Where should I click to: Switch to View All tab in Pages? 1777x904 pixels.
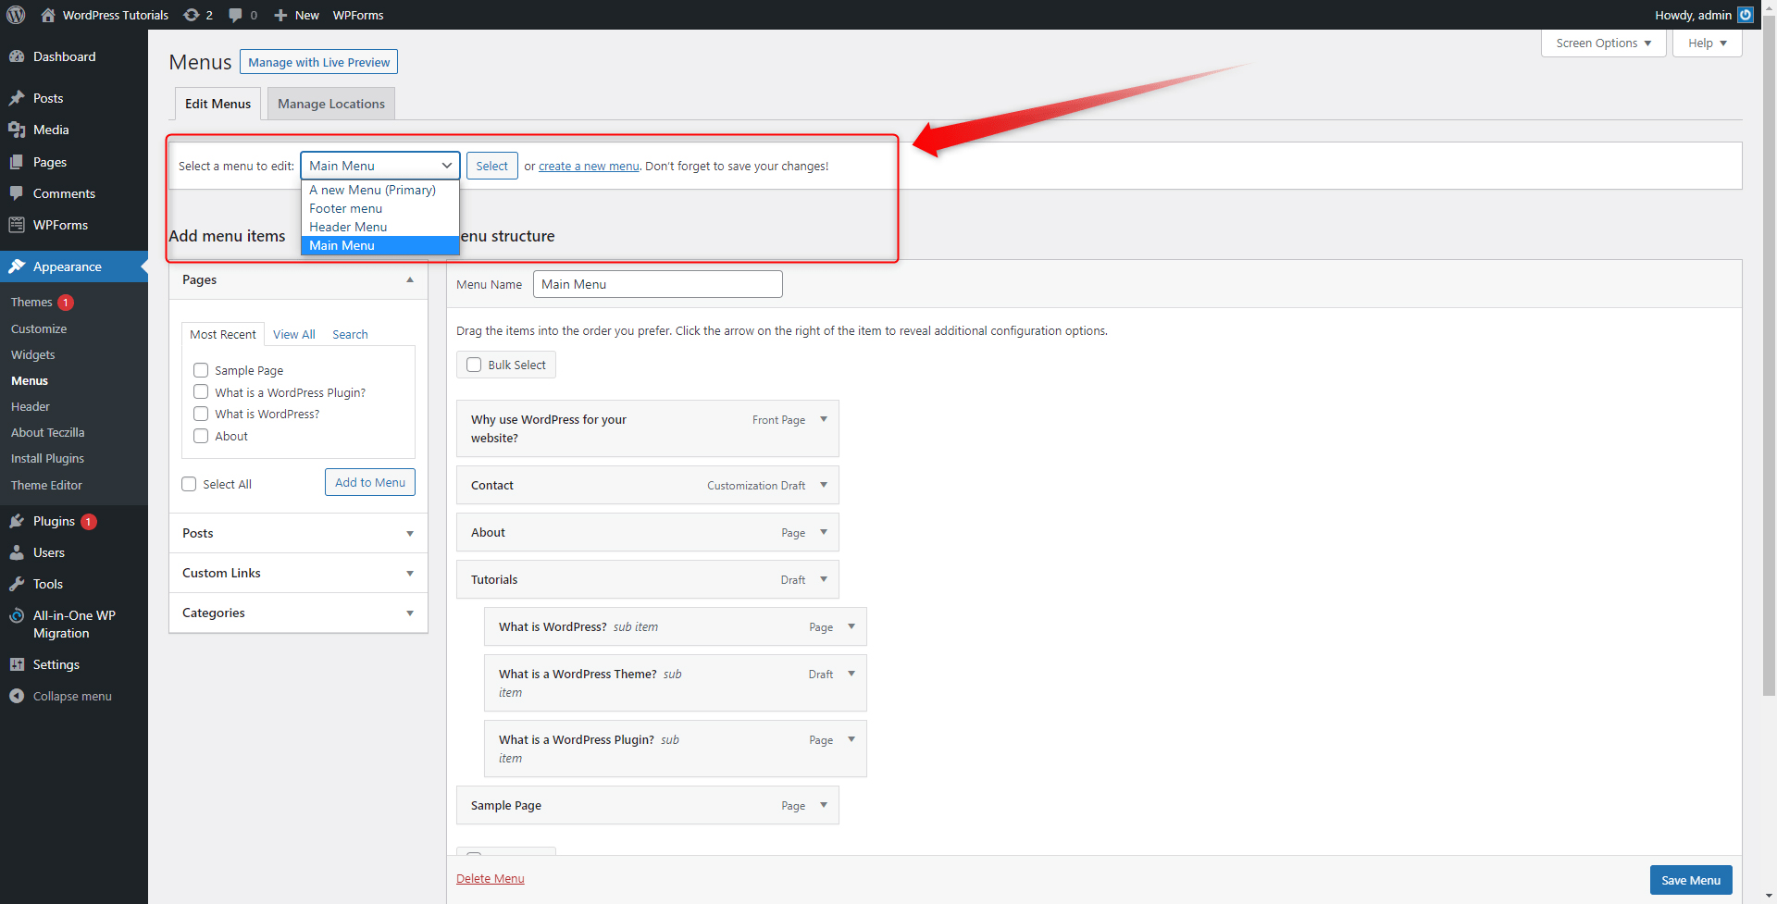click(x=294, y=334)
